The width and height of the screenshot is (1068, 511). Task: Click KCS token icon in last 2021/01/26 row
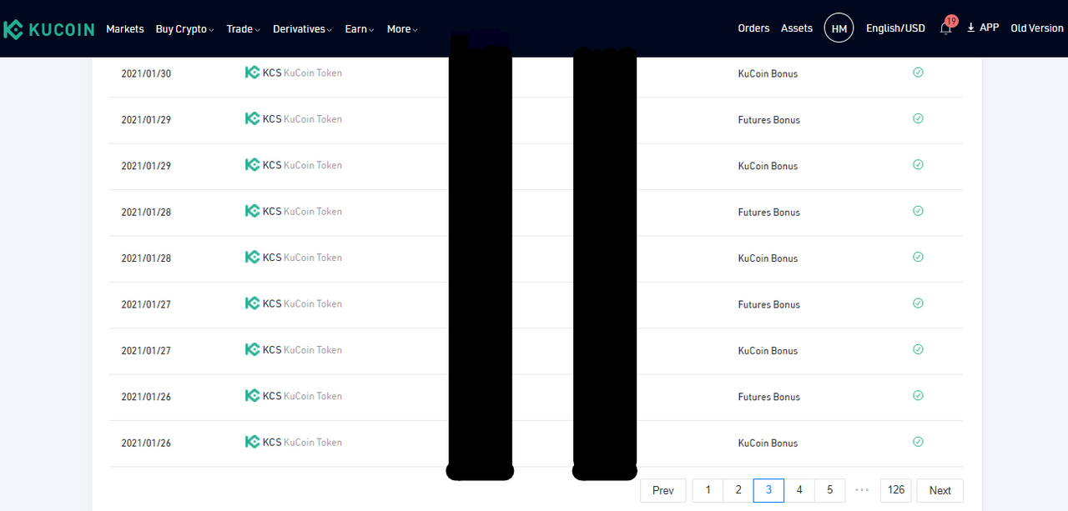(x=252, y=442)
